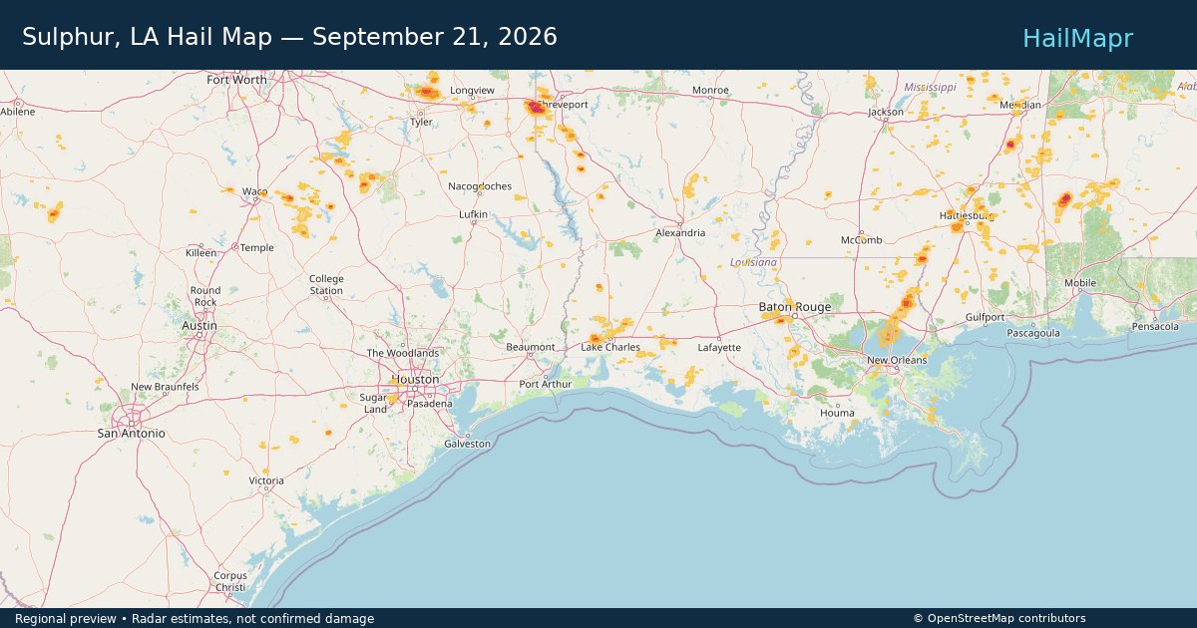Click the Beaumont city label
This screenshot has width=1197, height=628.
[x=531, y=347]
